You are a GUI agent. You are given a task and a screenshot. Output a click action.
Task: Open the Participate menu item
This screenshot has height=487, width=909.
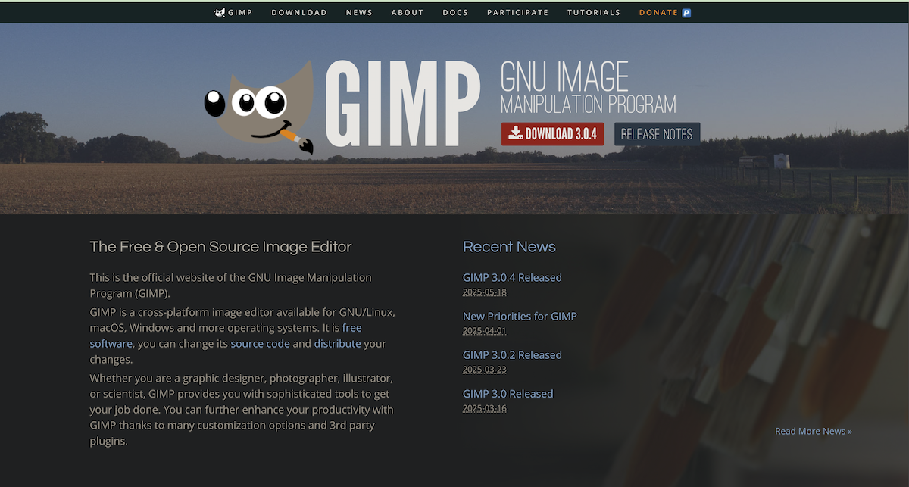pos(518,13)
